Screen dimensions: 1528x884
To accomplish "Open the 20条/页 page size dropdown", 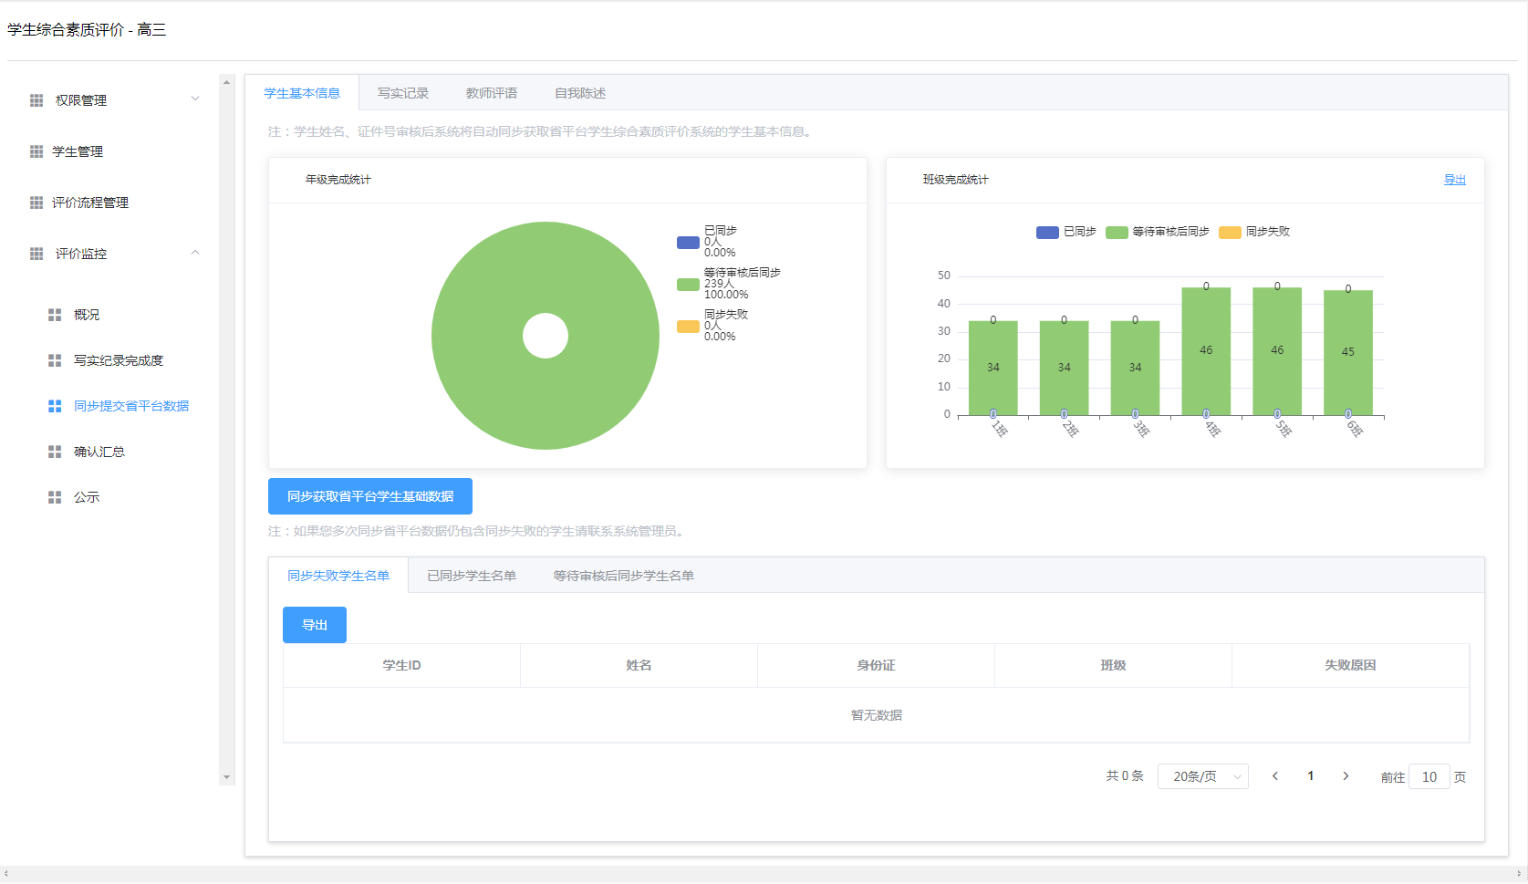I will tap(1203, 776).
